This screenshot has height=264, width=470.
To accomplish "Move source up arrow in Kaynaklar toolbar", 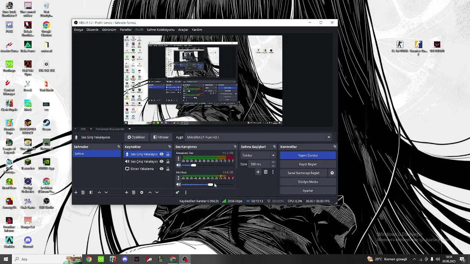I will pyautogui.click(x=150, y=192).
